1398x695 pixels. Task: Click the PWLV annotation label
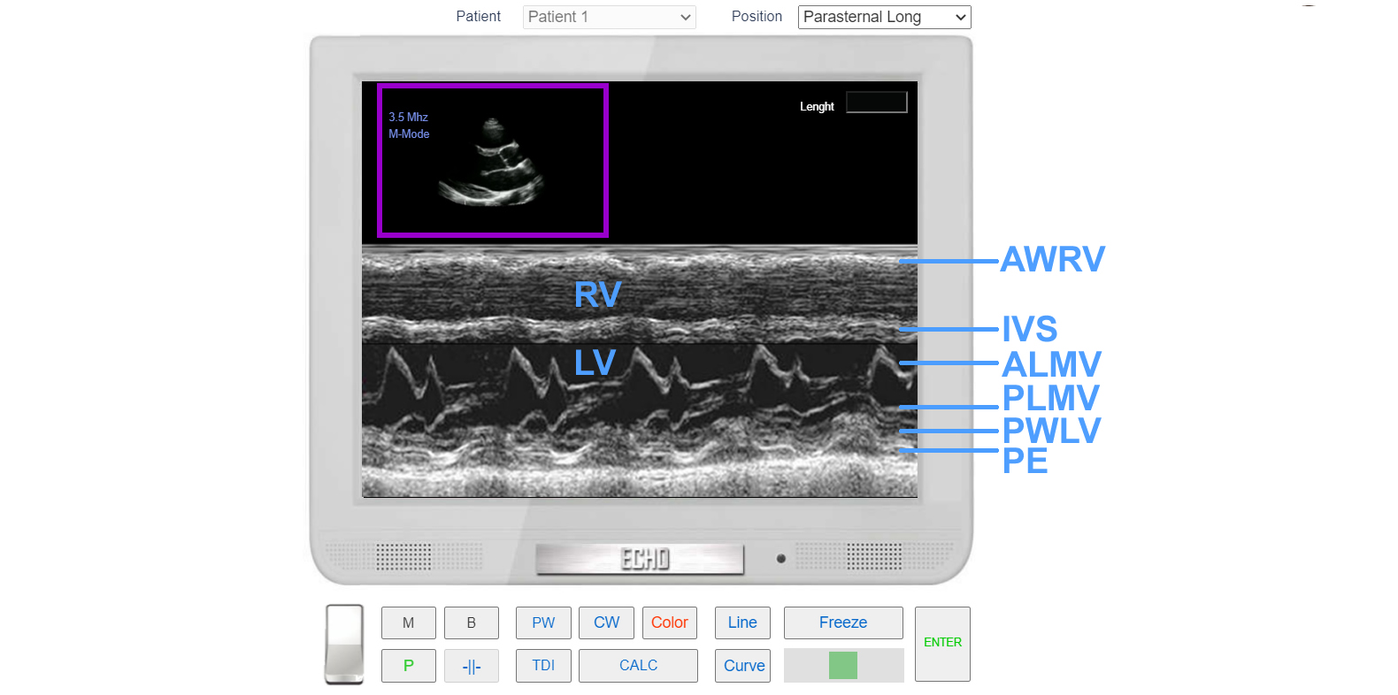pyautogui.click(x=1052, y=431)
